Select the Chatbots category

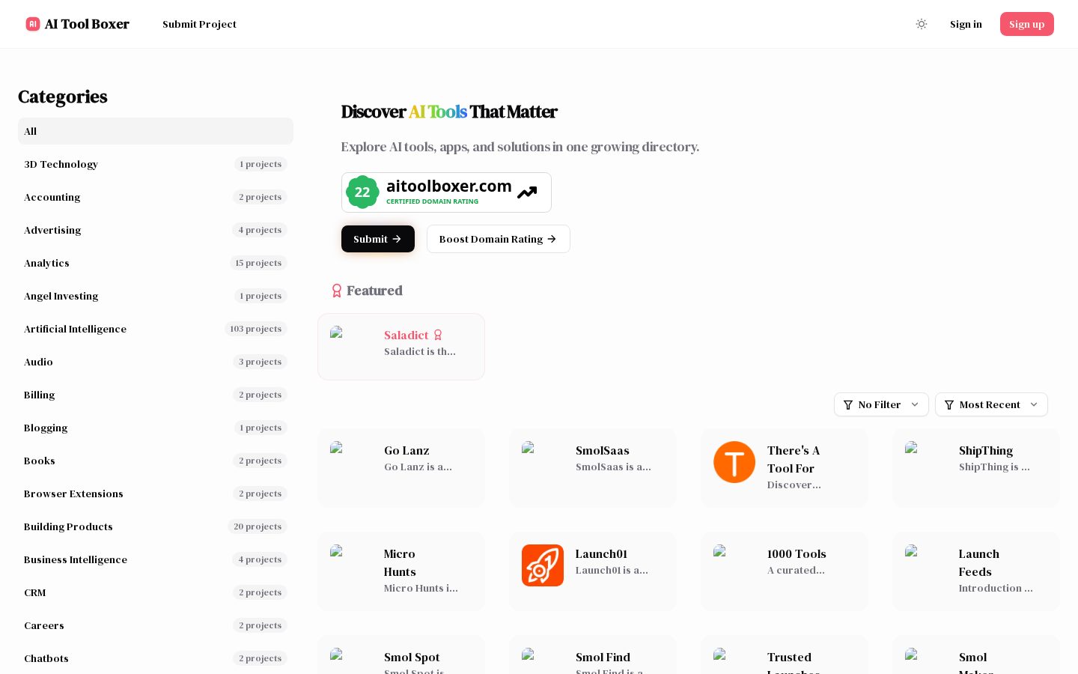156,658
